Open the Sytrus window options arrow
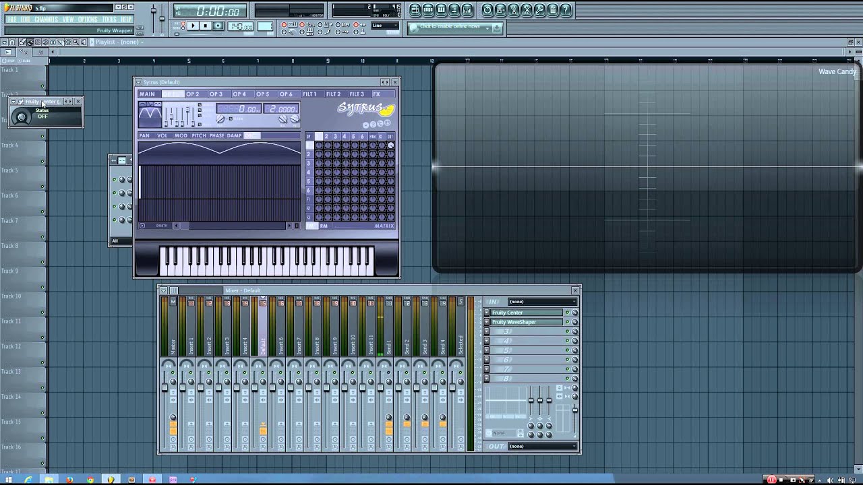Image resolution: width=863 pixels, height=485 pixels. click(x=139, y=82)
